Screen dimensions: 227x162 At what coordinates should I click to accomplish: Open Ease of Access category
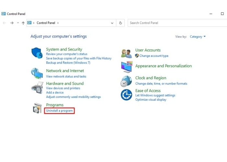tap(148, 91)
